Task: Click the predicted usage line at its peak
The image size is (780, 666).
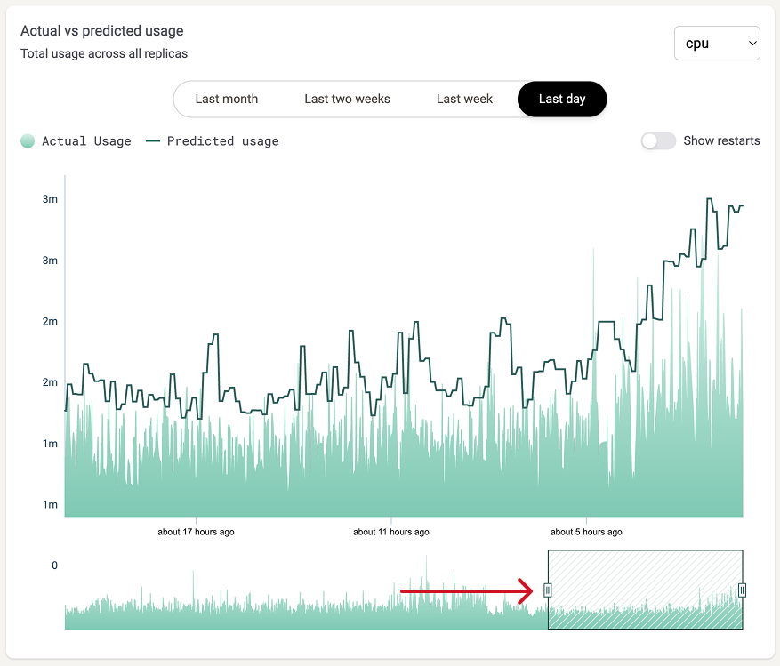Action: tap(709, 200)
